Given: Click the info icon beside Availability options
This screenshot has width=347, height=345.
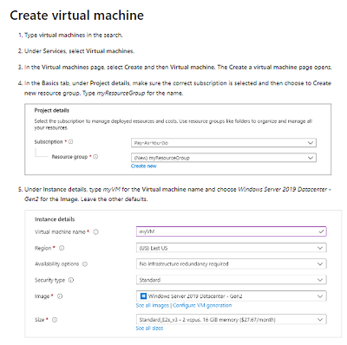Looking at the screenshot, I should [x=85, y=264].
